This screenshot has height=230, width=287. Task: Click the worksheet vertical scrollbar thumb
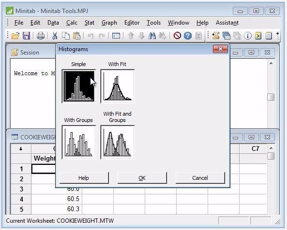[271, 156]
